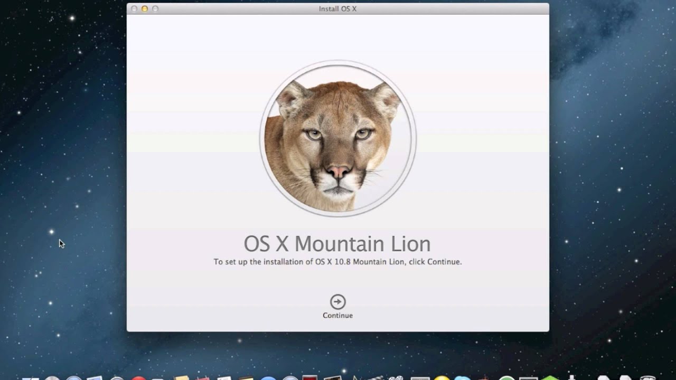Click the Continue arrow icon
Viewport: 676px width, 380px height.
337,302
